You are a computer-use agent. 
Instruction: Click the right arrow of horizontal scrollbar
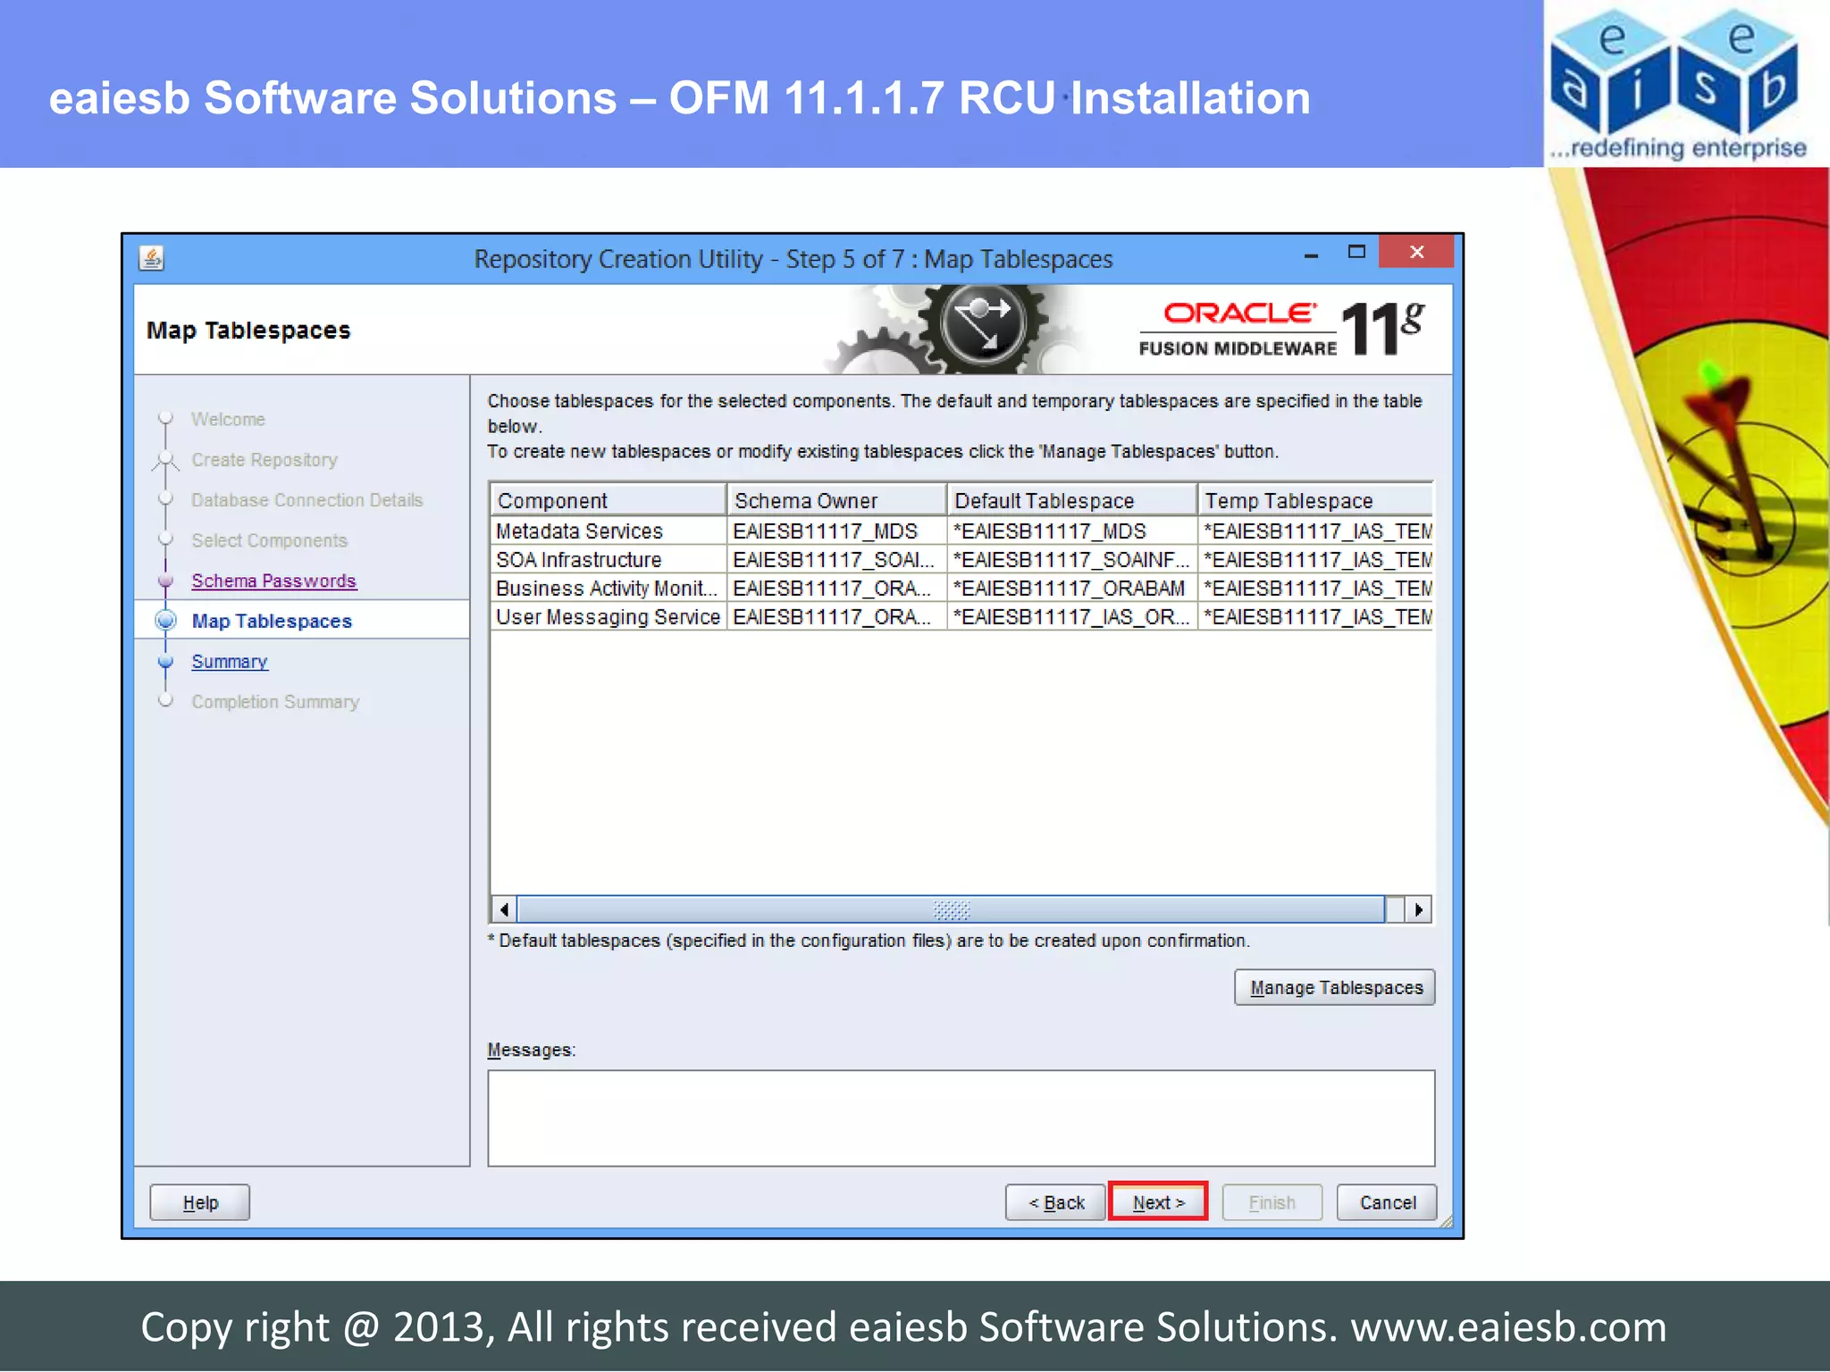1419,909
